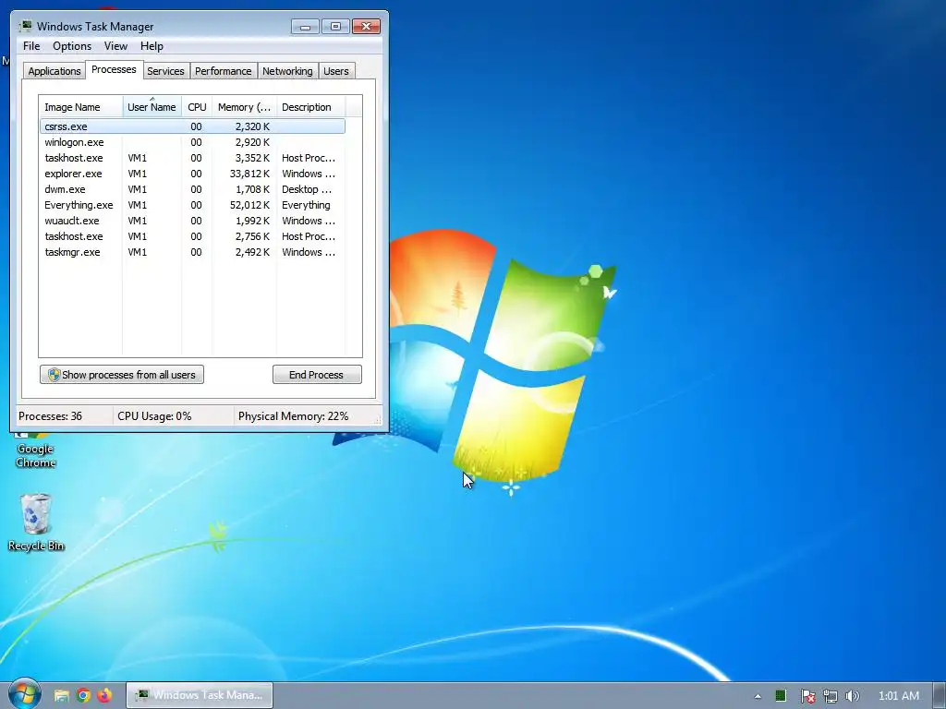Viewport: 946px width, 709px height.
Task: Switch to the Networking tab
Action: [287, 71]
